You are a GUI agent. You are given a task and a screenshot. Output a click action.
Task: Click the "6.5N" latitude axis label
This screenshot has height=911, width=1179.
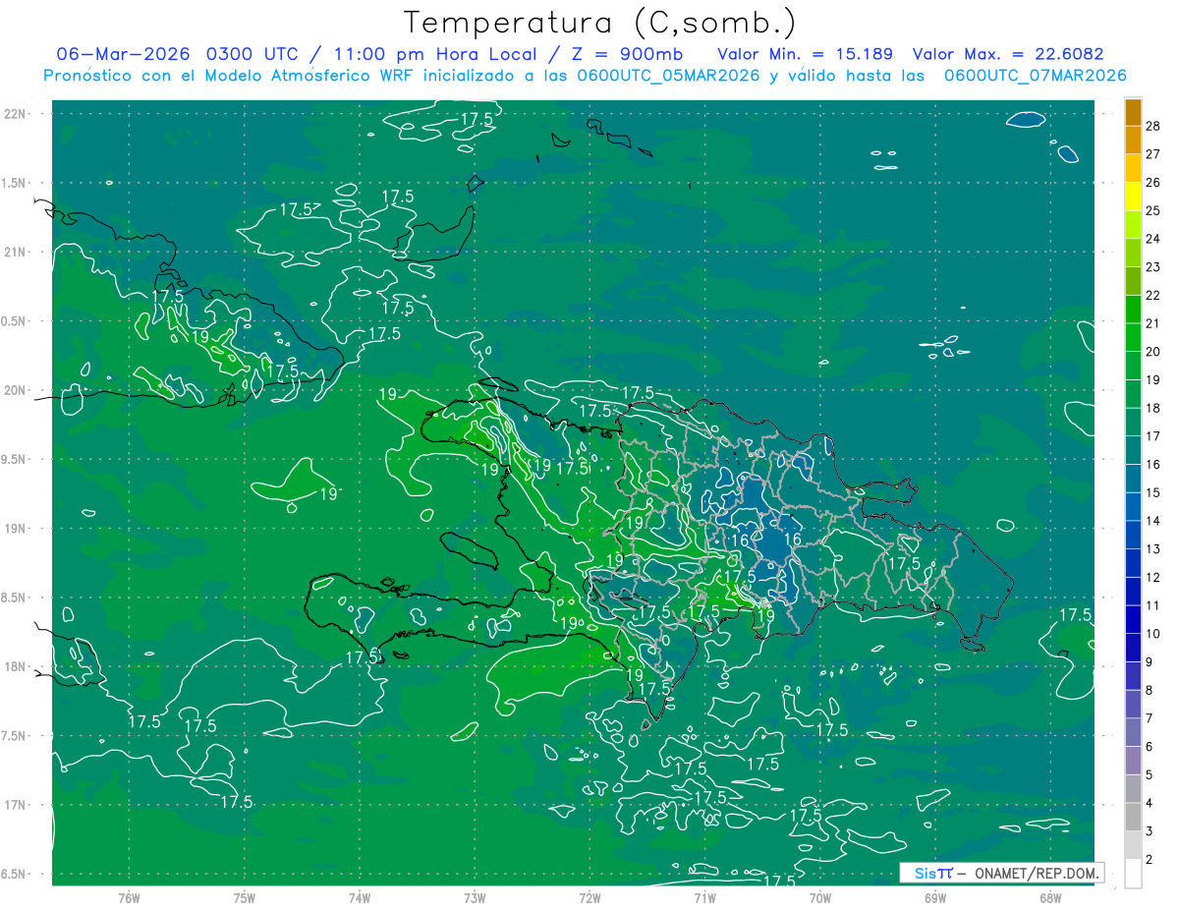tap(13, 875)
